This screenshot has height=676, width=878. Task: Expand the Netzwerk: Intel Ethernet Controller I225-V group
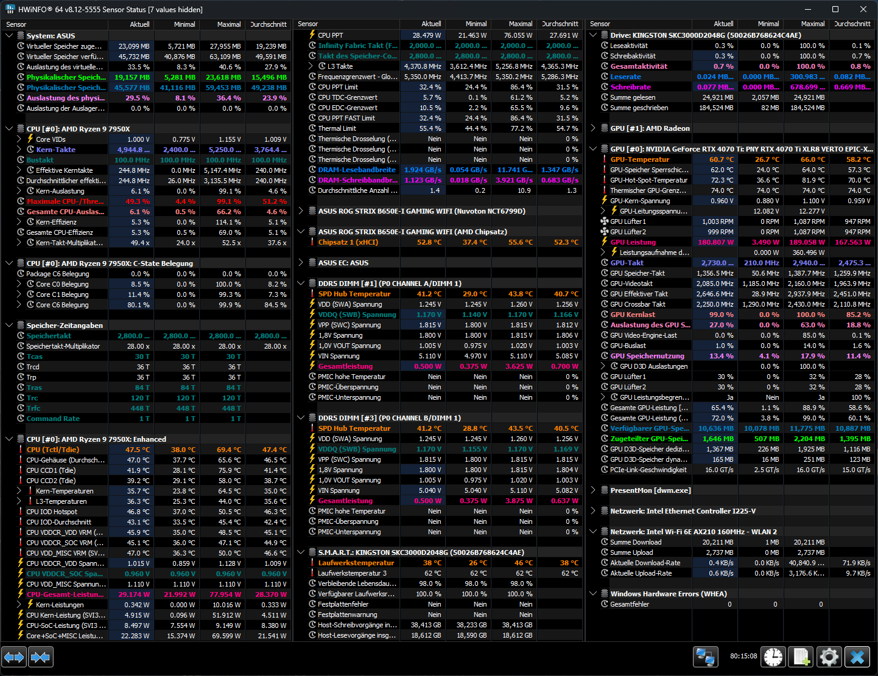click(593, 511)
